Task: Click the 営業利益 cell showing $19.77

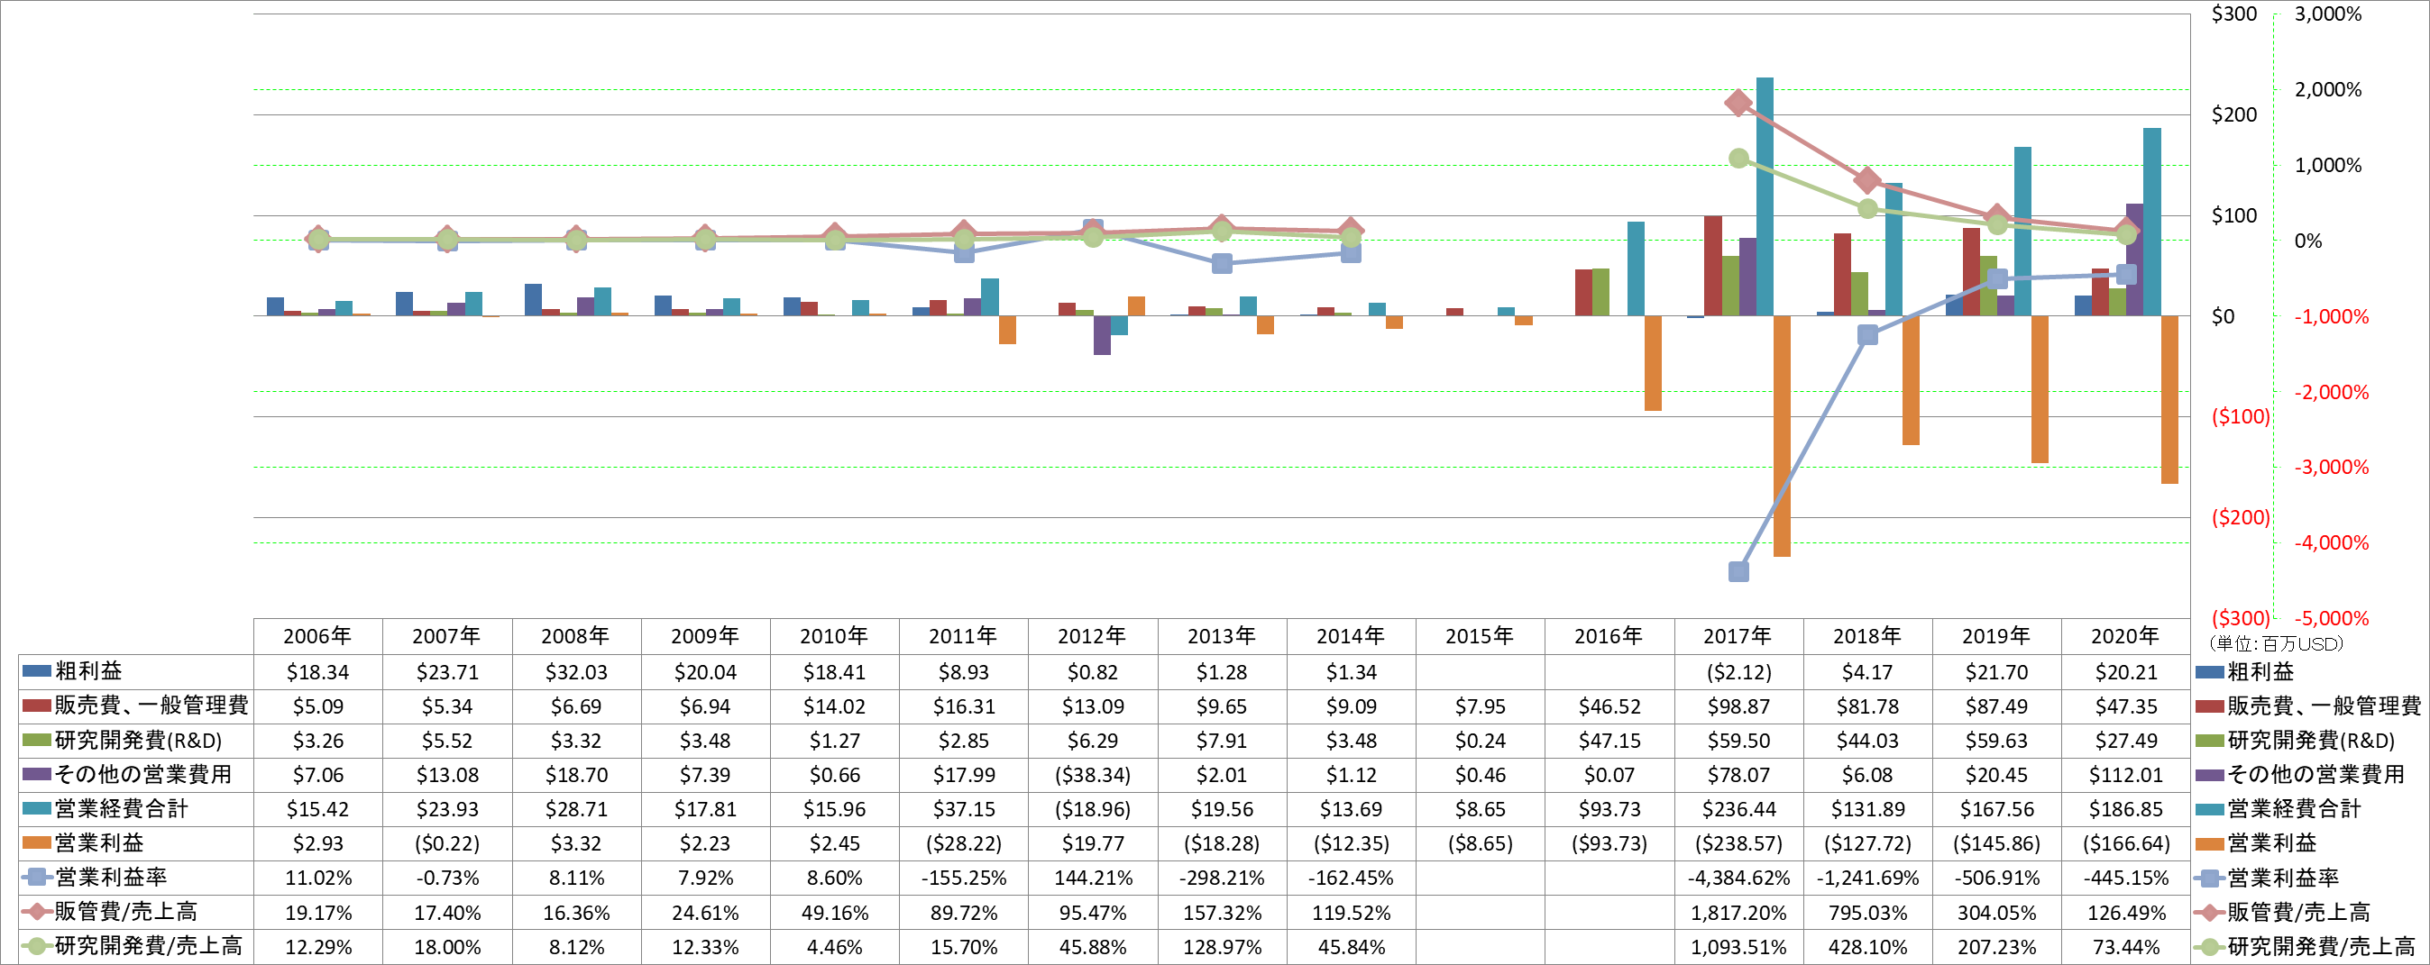Action: click(x=1092, y=843)
